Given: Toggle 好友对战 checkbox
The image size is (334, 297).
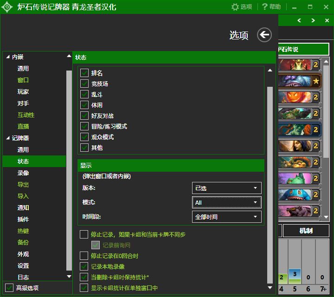Looking at the screenshot, I should point(84,116).
